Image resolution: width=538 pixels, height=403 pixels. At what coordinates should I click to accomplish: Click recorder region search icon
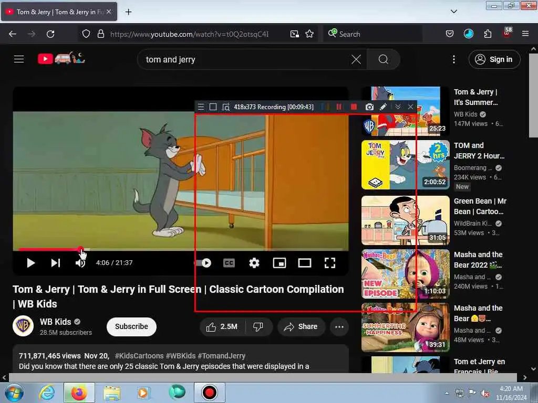point(226,107)
